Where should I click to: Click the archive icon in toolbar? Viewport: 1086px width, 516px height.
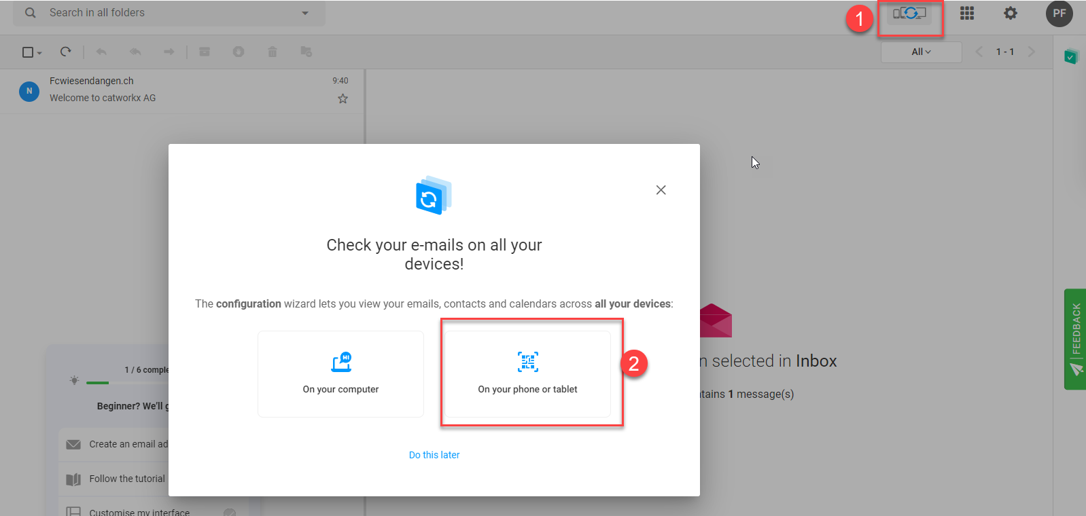(205, 52)
